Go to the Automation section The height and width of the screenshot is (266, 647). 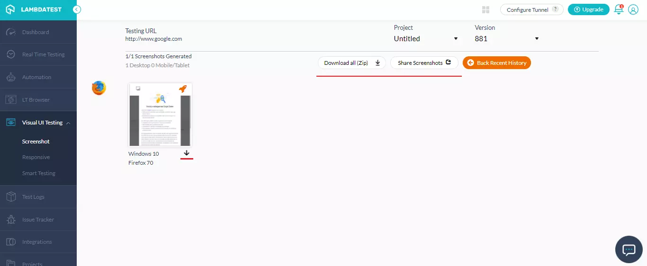tap(36, 77)
